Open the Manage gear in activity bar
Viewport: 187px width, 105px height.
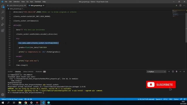(x=3, y=94)
